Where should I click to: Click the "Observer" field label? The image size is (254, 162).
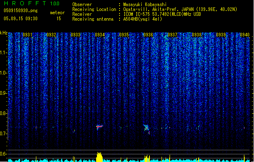(82, 4)
